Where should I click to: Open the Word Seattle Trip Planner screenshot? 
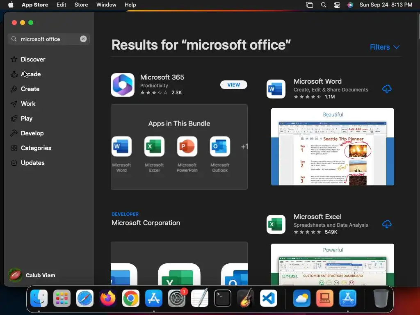pos(333,147)
